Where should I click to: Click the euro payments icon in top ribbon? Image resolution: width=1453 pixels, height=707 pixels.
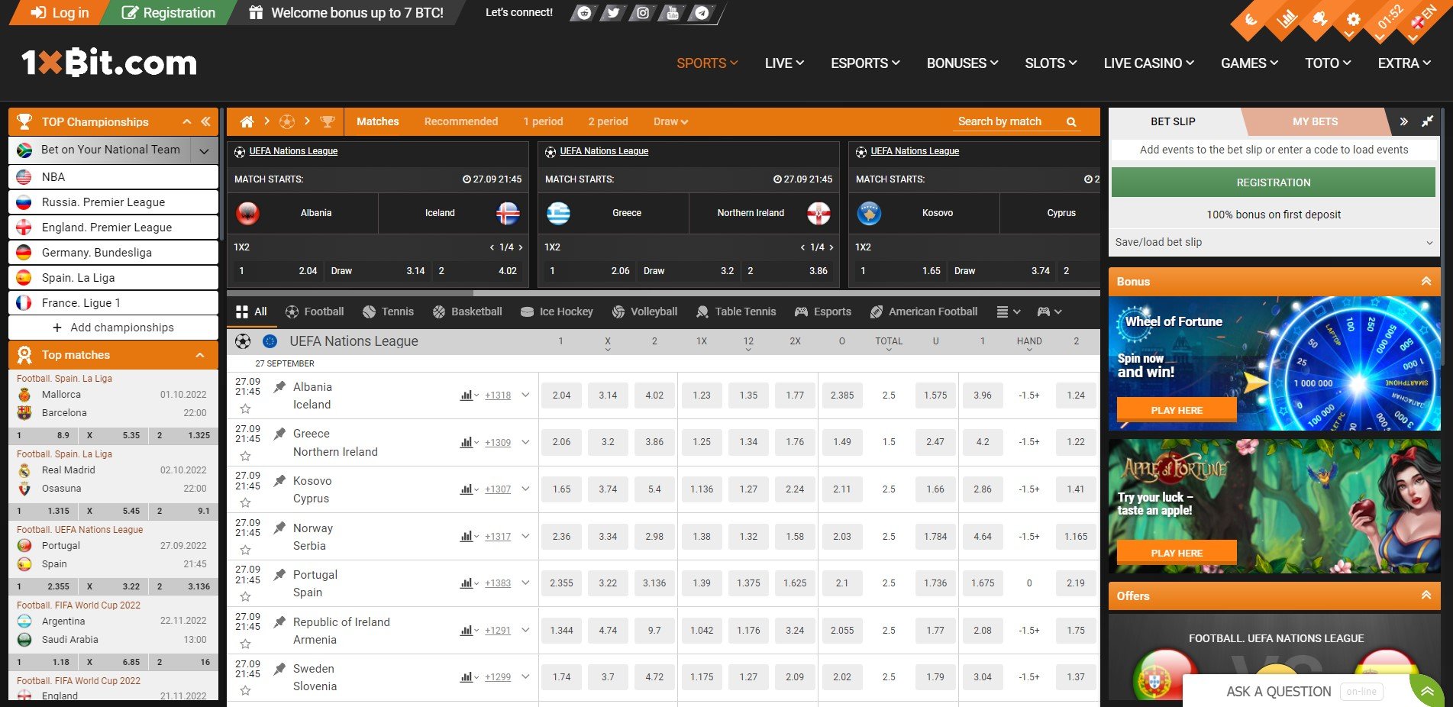click(x=1251, y=21)
